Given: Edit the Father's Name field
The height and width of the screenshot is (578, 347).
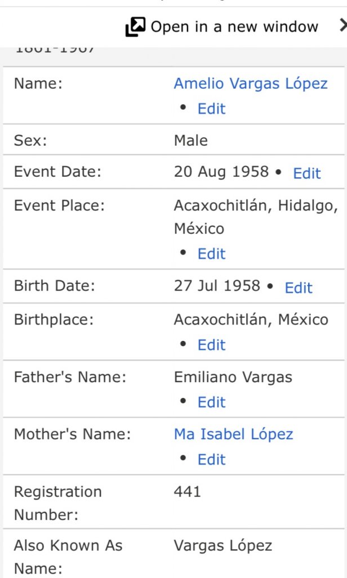Looking at the screenshot, I should (x=211, y=402).
